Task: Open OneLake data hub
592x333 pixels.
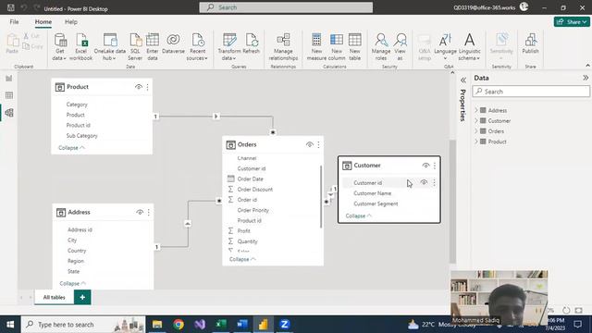Action: tap(110, 47)
